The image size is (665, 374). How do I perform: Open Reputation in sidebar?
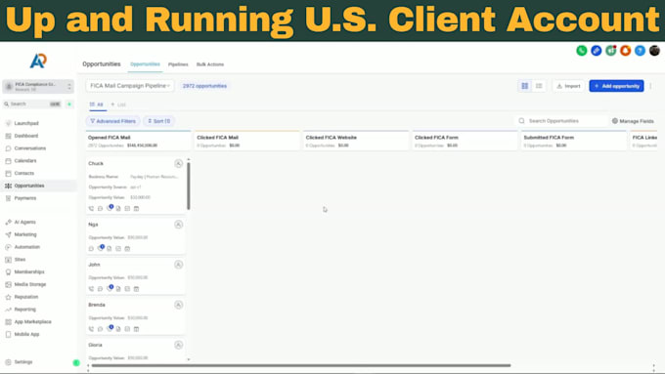point(25,297)
